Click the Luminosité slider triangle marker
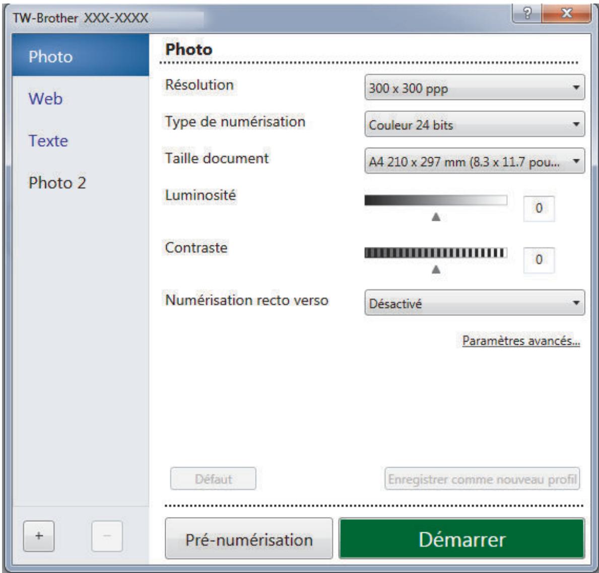Screen dimensions: 599x573 tap(436, 217)
